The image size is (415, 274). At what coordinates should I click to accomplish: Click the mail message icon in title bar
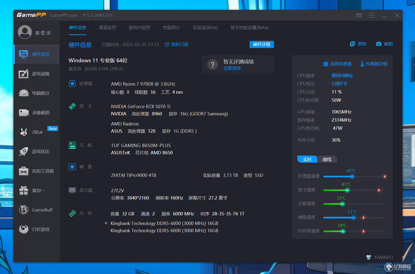(x=359, y=16)
